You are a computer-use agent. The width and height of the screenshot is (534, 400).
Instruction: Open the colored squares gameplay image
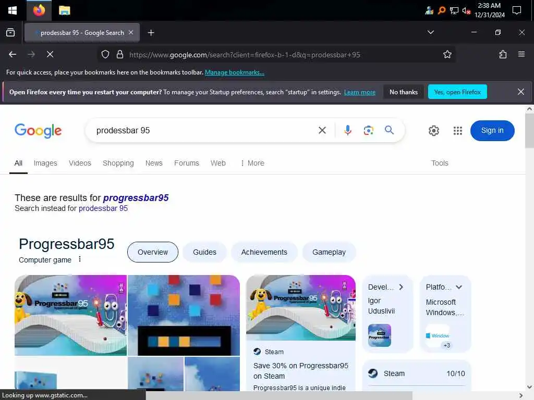[184, 315]
